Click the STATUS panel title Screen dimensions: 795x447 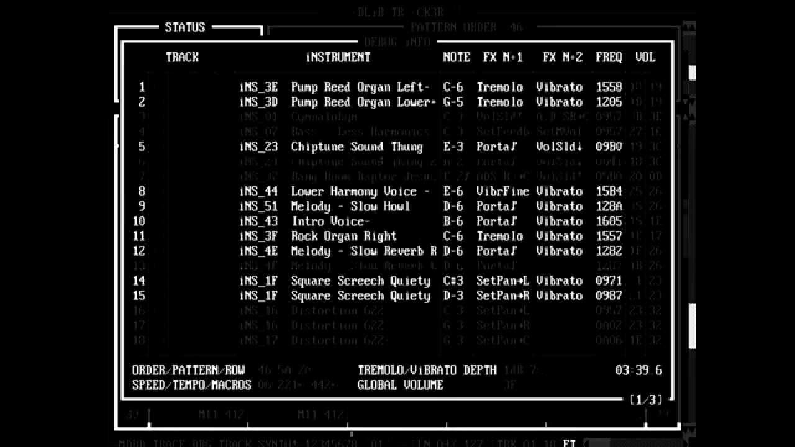(184, 27)
